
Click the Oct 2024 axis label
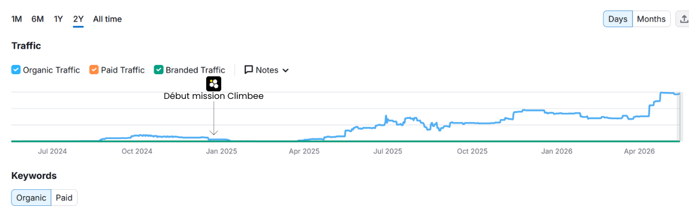tap(137, 152)
